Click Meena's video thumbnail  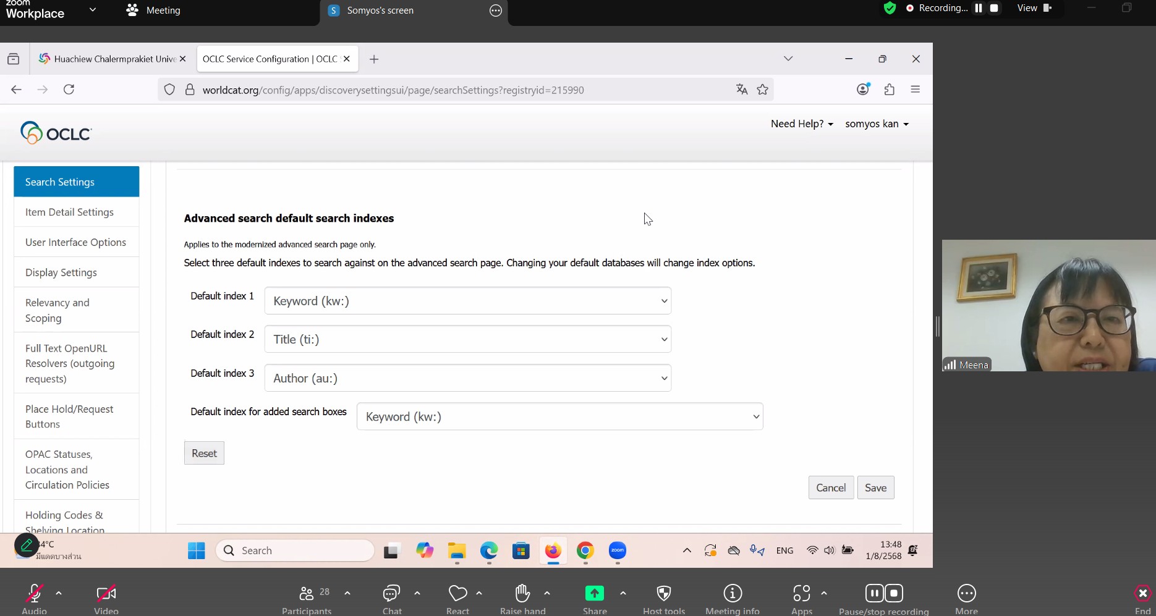[1049, 305]
